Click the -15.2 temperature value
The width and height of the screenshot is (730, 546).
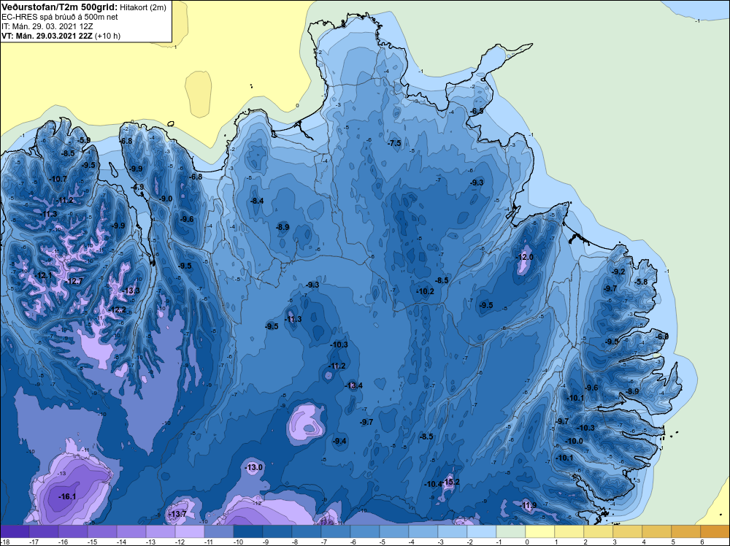pos(450,482)
